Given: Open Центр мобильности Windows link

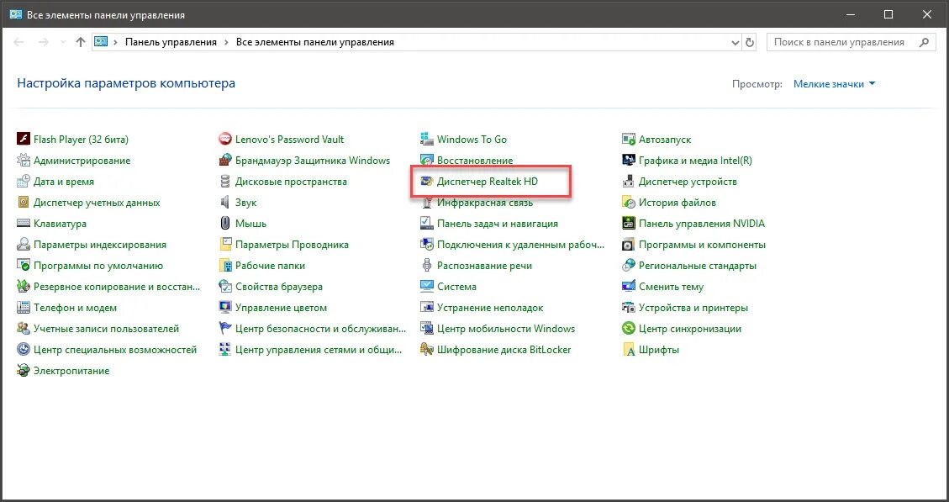Looking at the screenshot, I should click(506, 329).
